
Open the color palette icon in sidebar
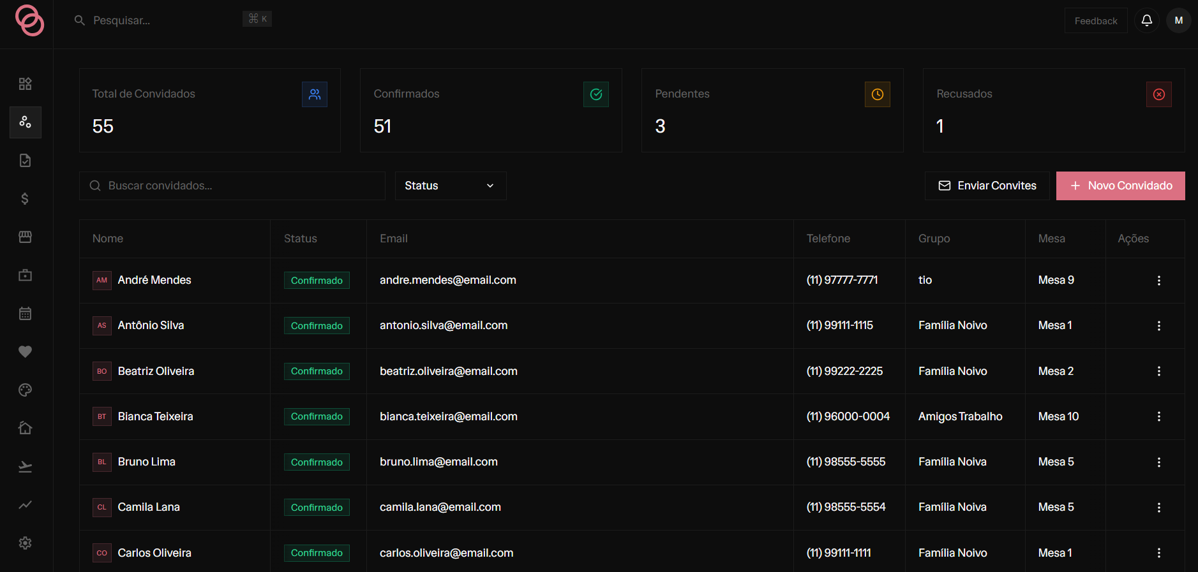26,390
